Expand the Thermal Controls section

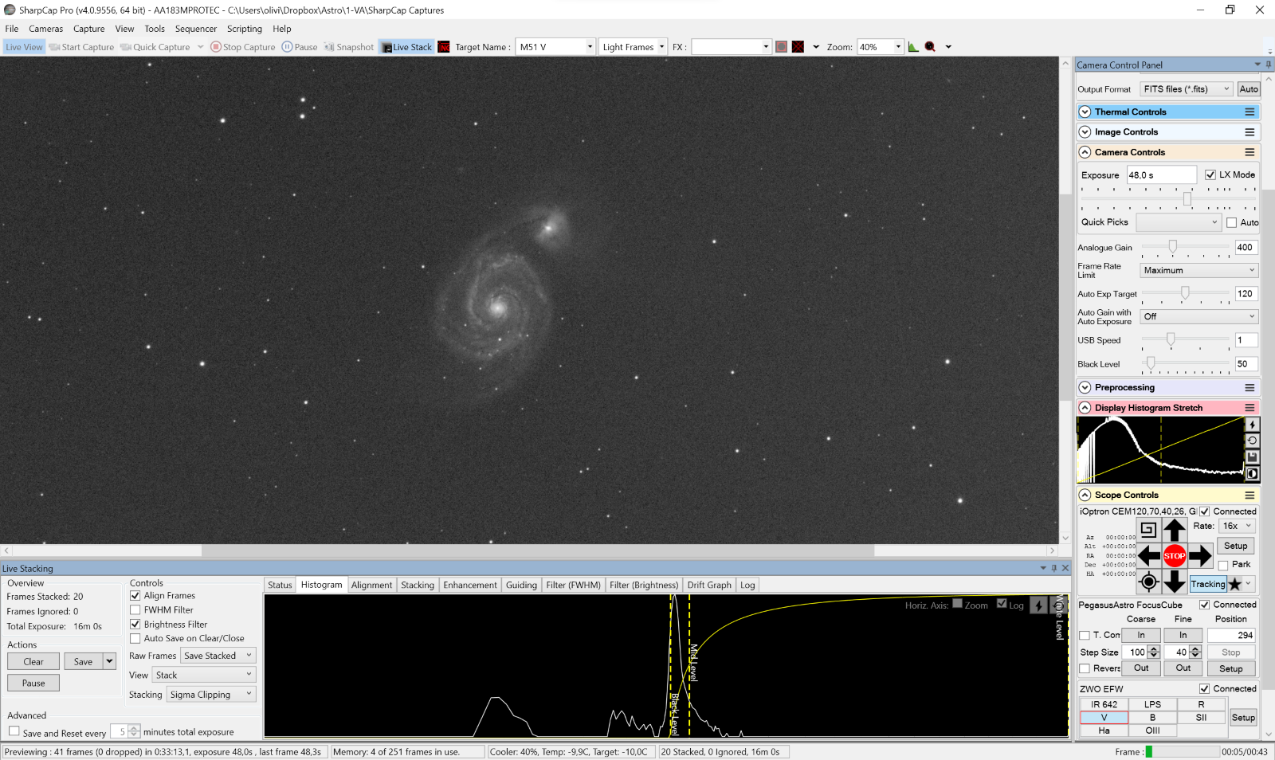(1085, 112)
